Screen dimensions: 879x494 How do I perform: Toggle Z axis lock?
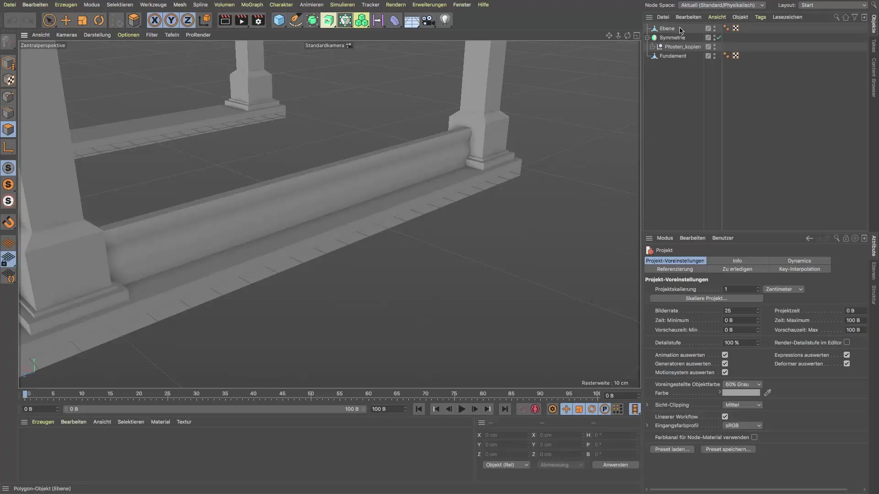click(x=188, y=20)
